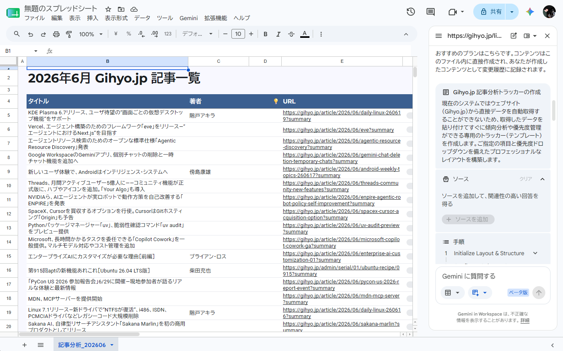The image size is (563, 351).
Task: Open more toolbar options menu
Action: (321, 34)
